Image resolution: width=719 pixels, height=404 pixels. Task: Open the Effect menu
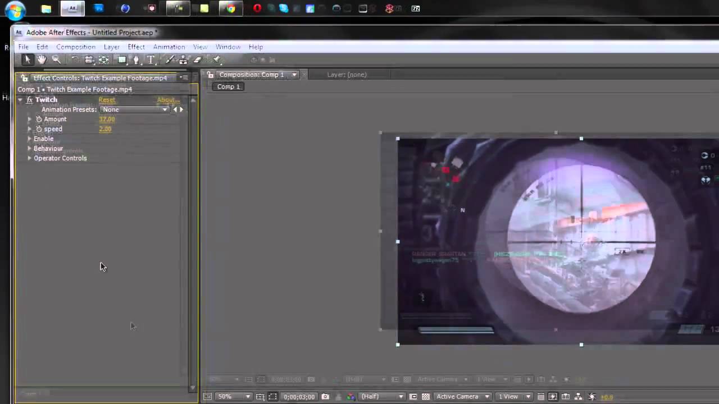tap(136, 47)
